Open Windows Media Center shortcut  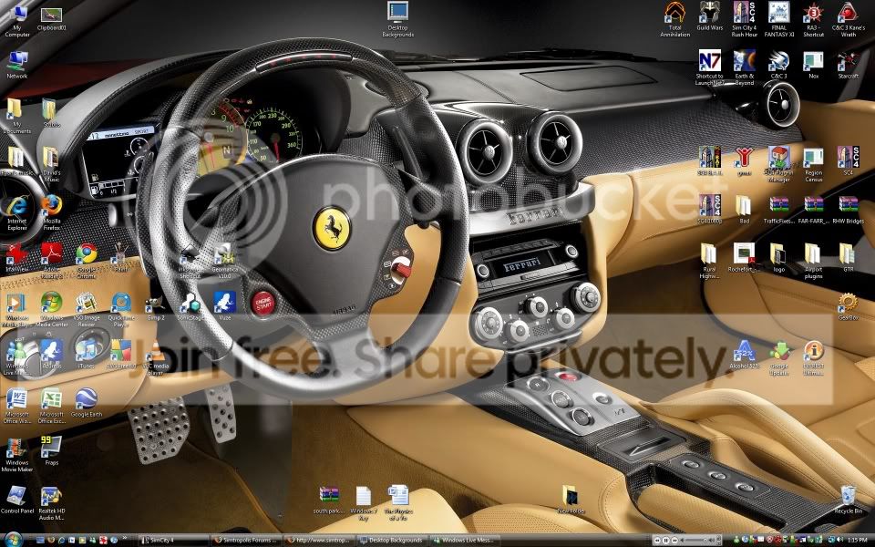tap(51, 309)
